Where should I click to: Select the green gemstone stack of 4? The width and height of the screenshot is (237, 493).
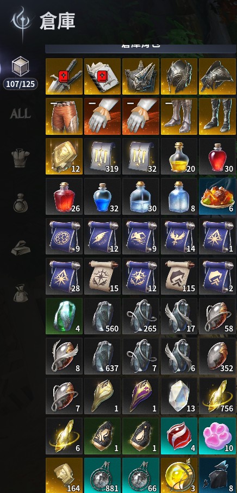point(64,316)
